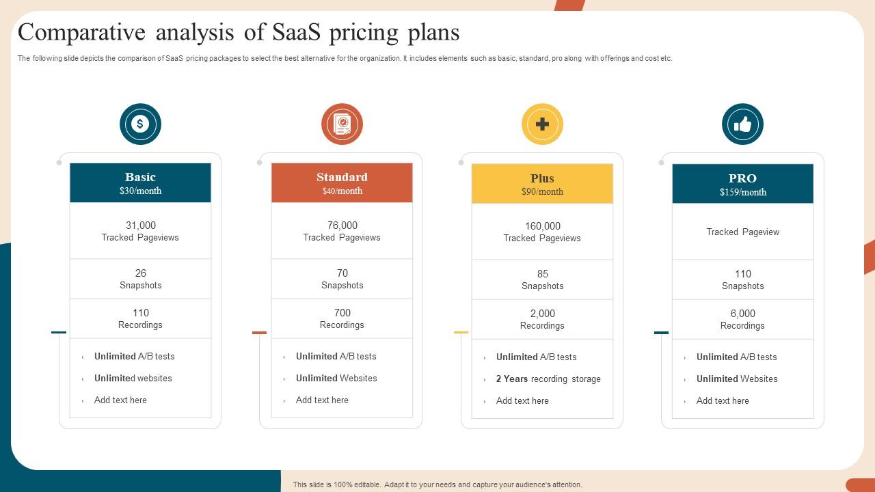Click Add text here in PRO plan
The width and height of the screenshot is (875, 492).
(723, 400)
